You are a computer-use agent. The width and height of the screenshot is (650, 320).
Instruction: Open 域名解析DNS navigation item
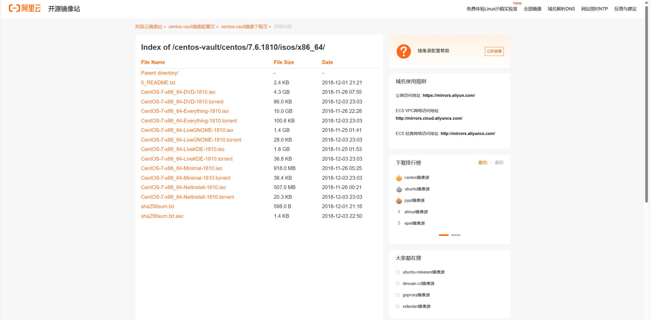(561, 9)
